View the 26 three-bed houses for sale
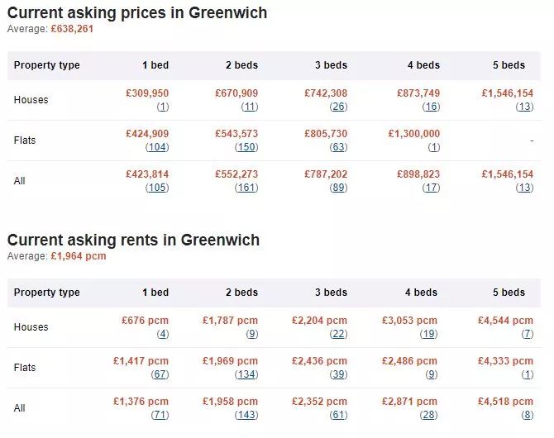The image size is (554, 438). (x=338, y=107)
